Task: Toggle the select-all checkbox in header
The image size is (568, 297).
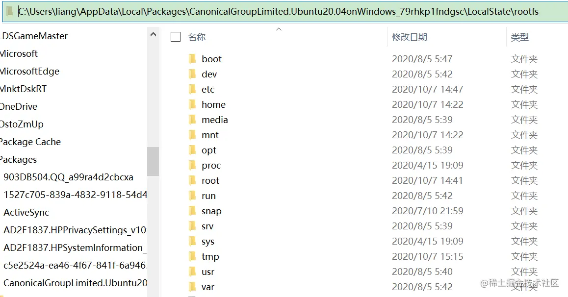Action: [176, 37]
